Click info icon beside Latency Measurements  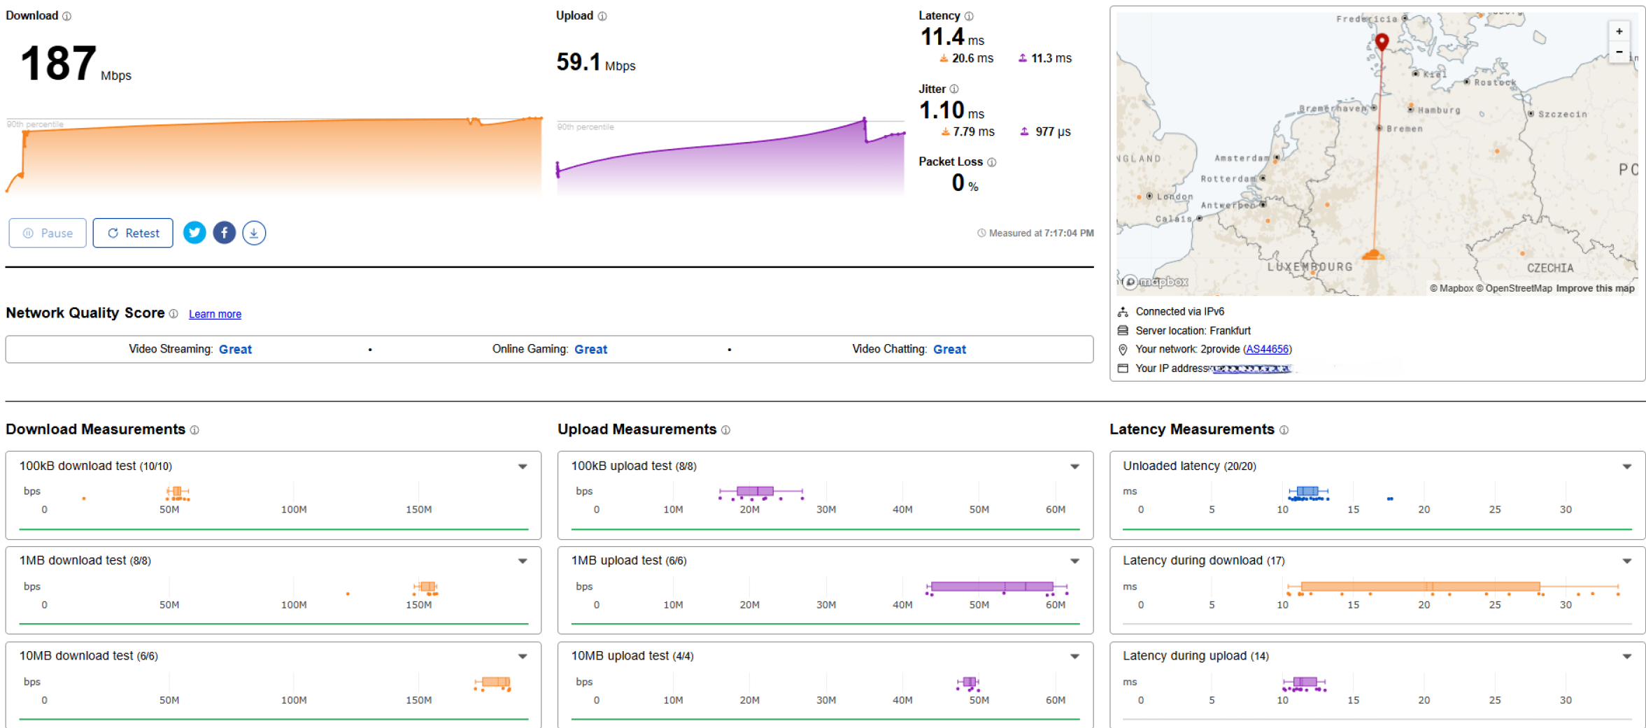[1284, 430]
